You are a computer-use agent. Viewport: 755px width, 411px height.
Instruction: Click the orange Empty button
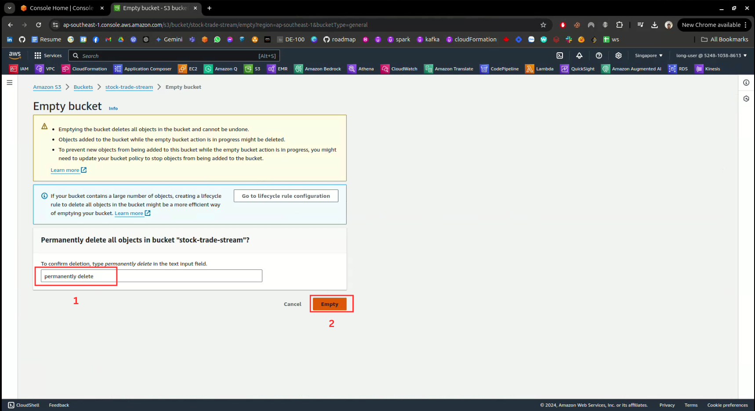330,304
